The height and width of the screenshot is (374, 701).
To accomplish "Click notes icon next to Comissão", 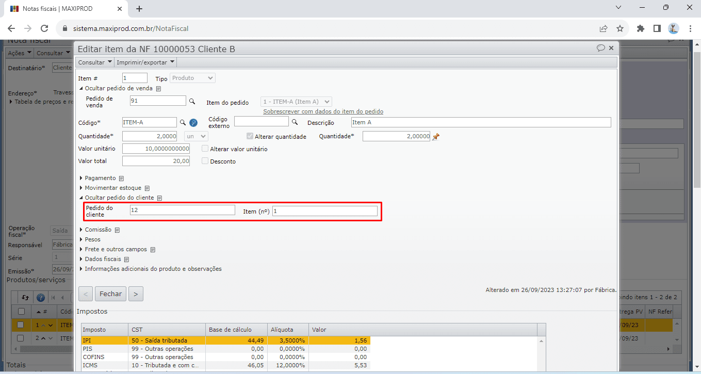I will 117,230.
